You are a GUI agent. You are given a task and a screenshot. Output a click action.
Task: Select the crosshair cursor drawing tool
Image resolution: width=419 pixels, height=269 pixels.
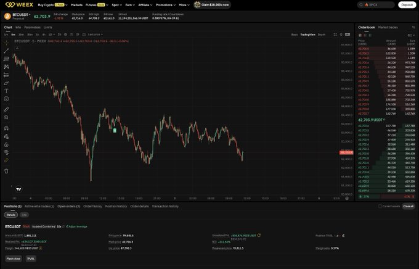(x=6, y=43)
